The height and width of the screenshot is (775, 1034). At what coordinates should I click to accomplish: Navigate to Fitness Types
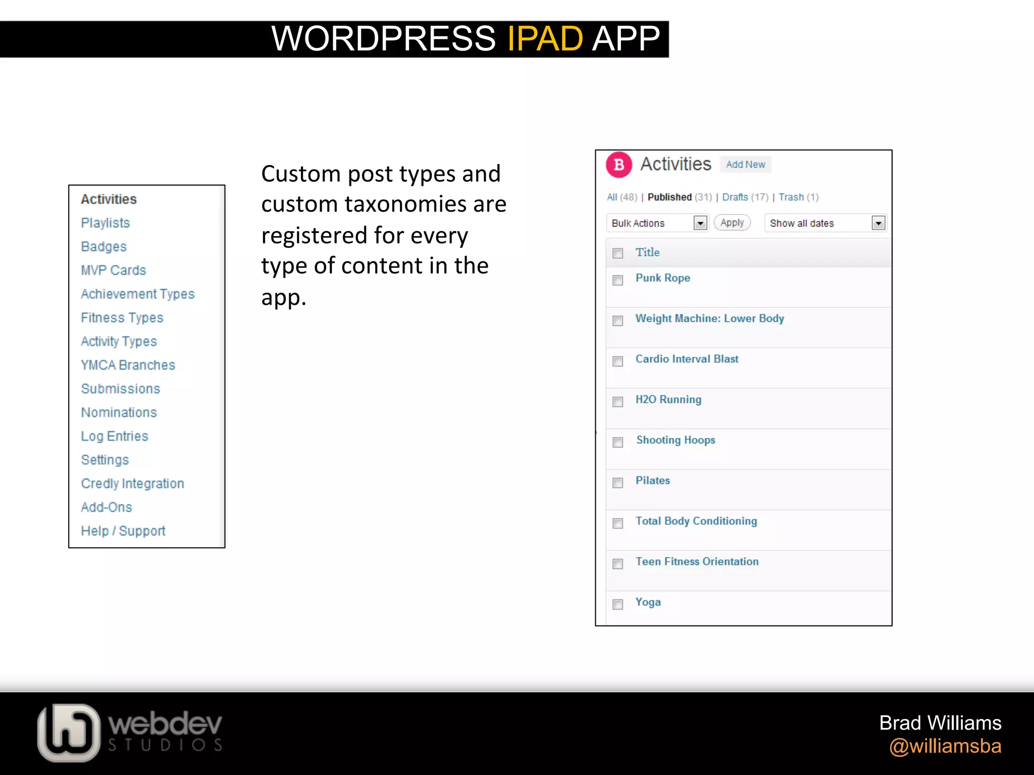click(122, 318)
